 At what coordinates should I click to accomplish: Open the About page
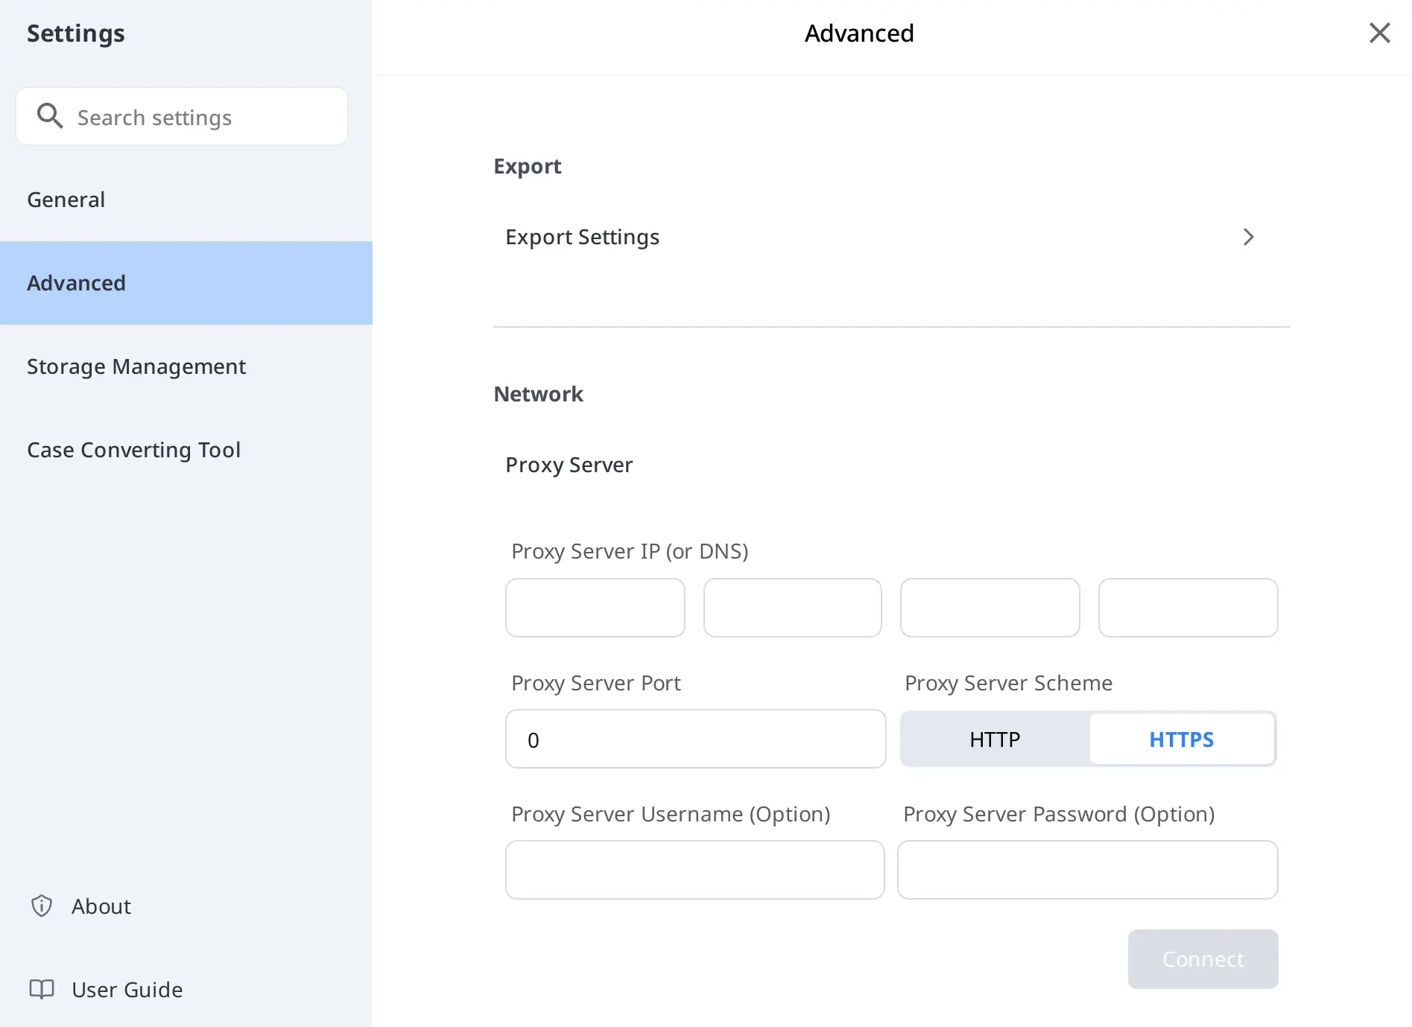click(101, 906)
